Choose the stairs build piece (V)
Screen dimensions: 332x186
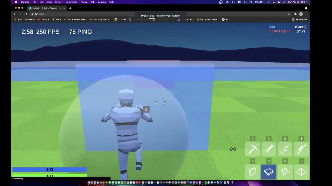coord(285,172)
